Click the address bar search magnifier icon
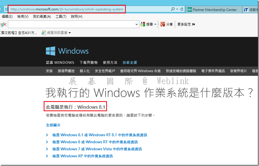This screenshot has width=259, height=166. pos(173,9)
